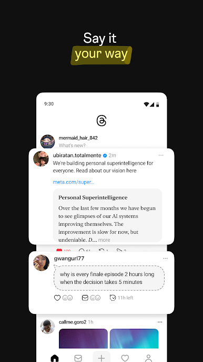203x362 pixels.
Task: View the teal aurora photo thumbnail
Action: (x=134, y=338)
